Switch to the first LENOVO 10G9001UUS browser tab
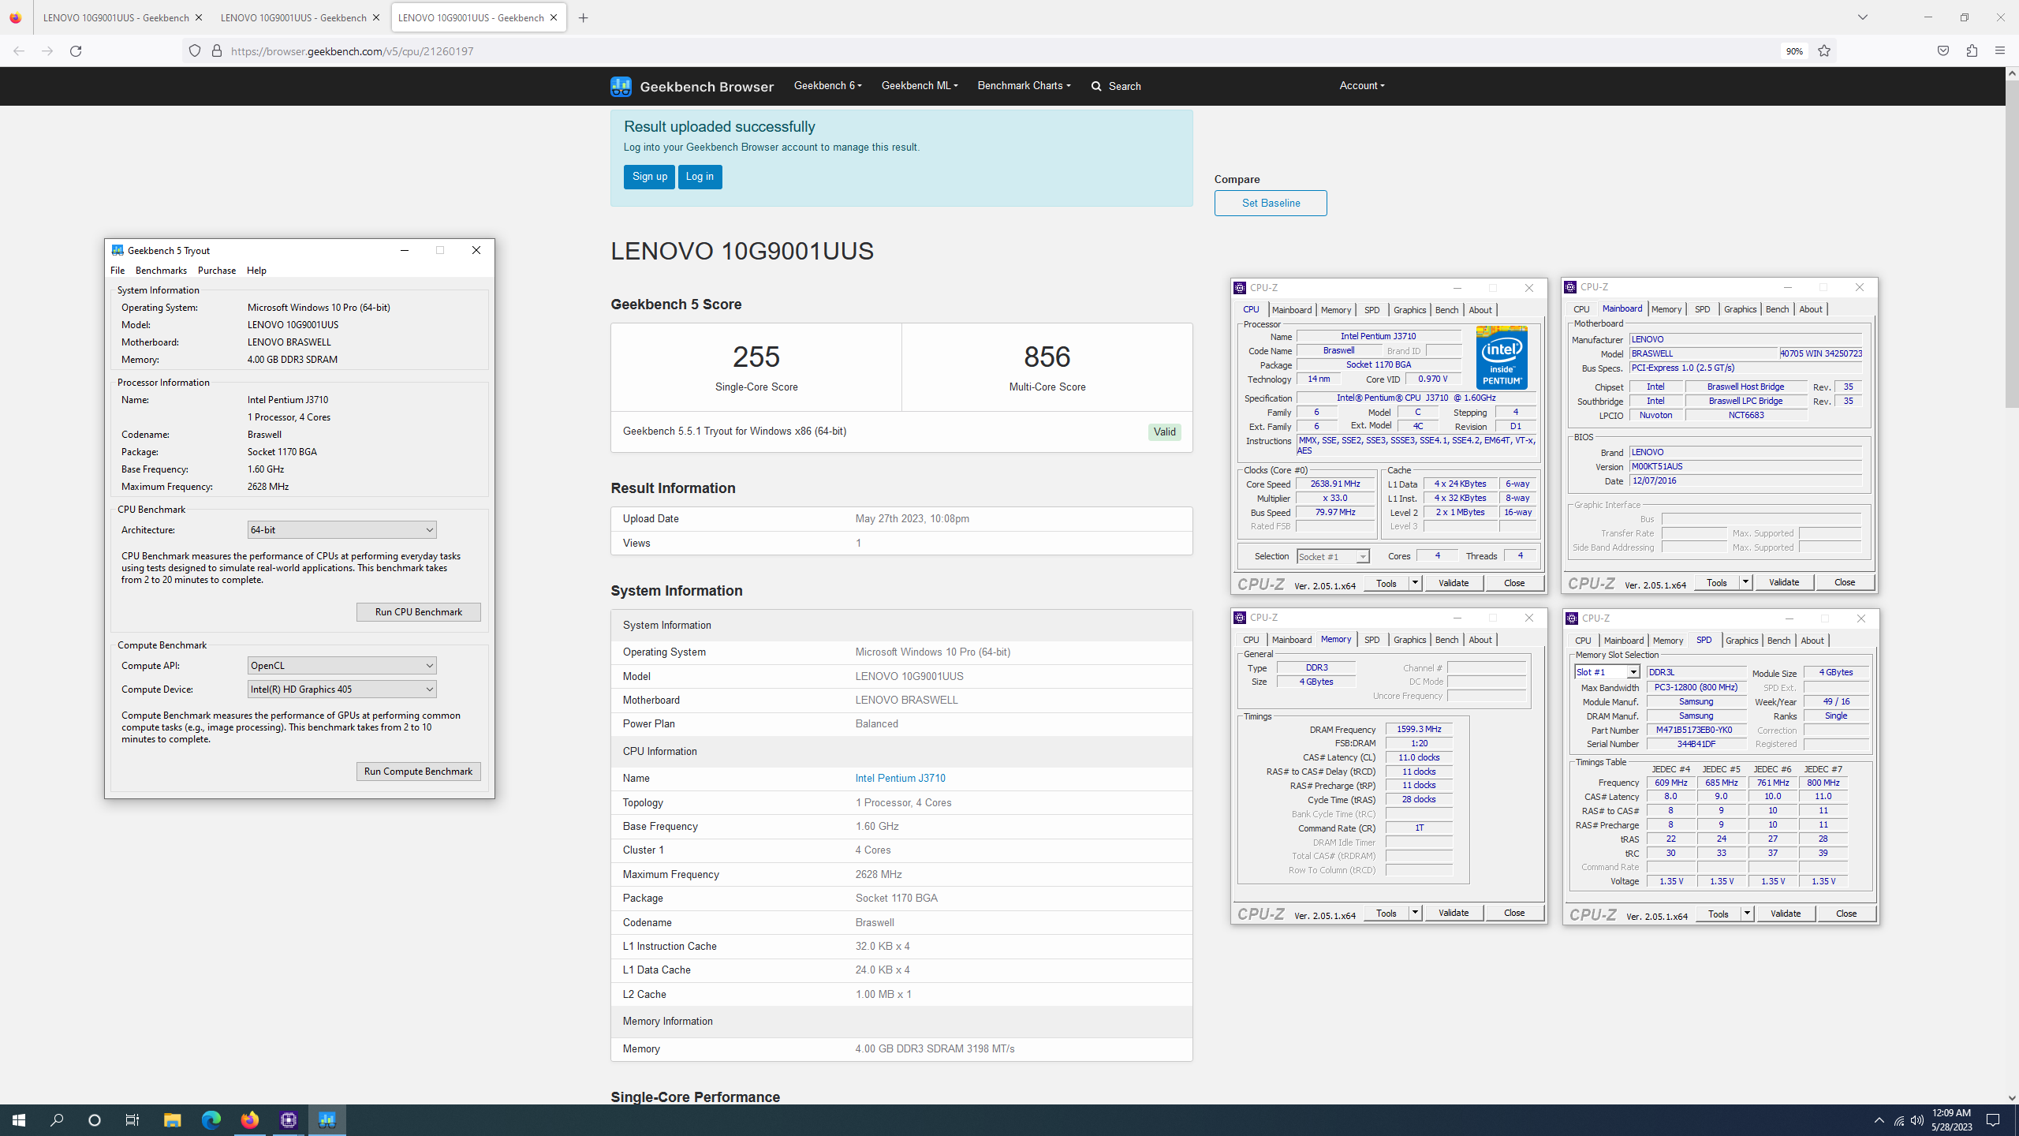This screenshot has width=2019, height=1136. [x=117, y=17]
